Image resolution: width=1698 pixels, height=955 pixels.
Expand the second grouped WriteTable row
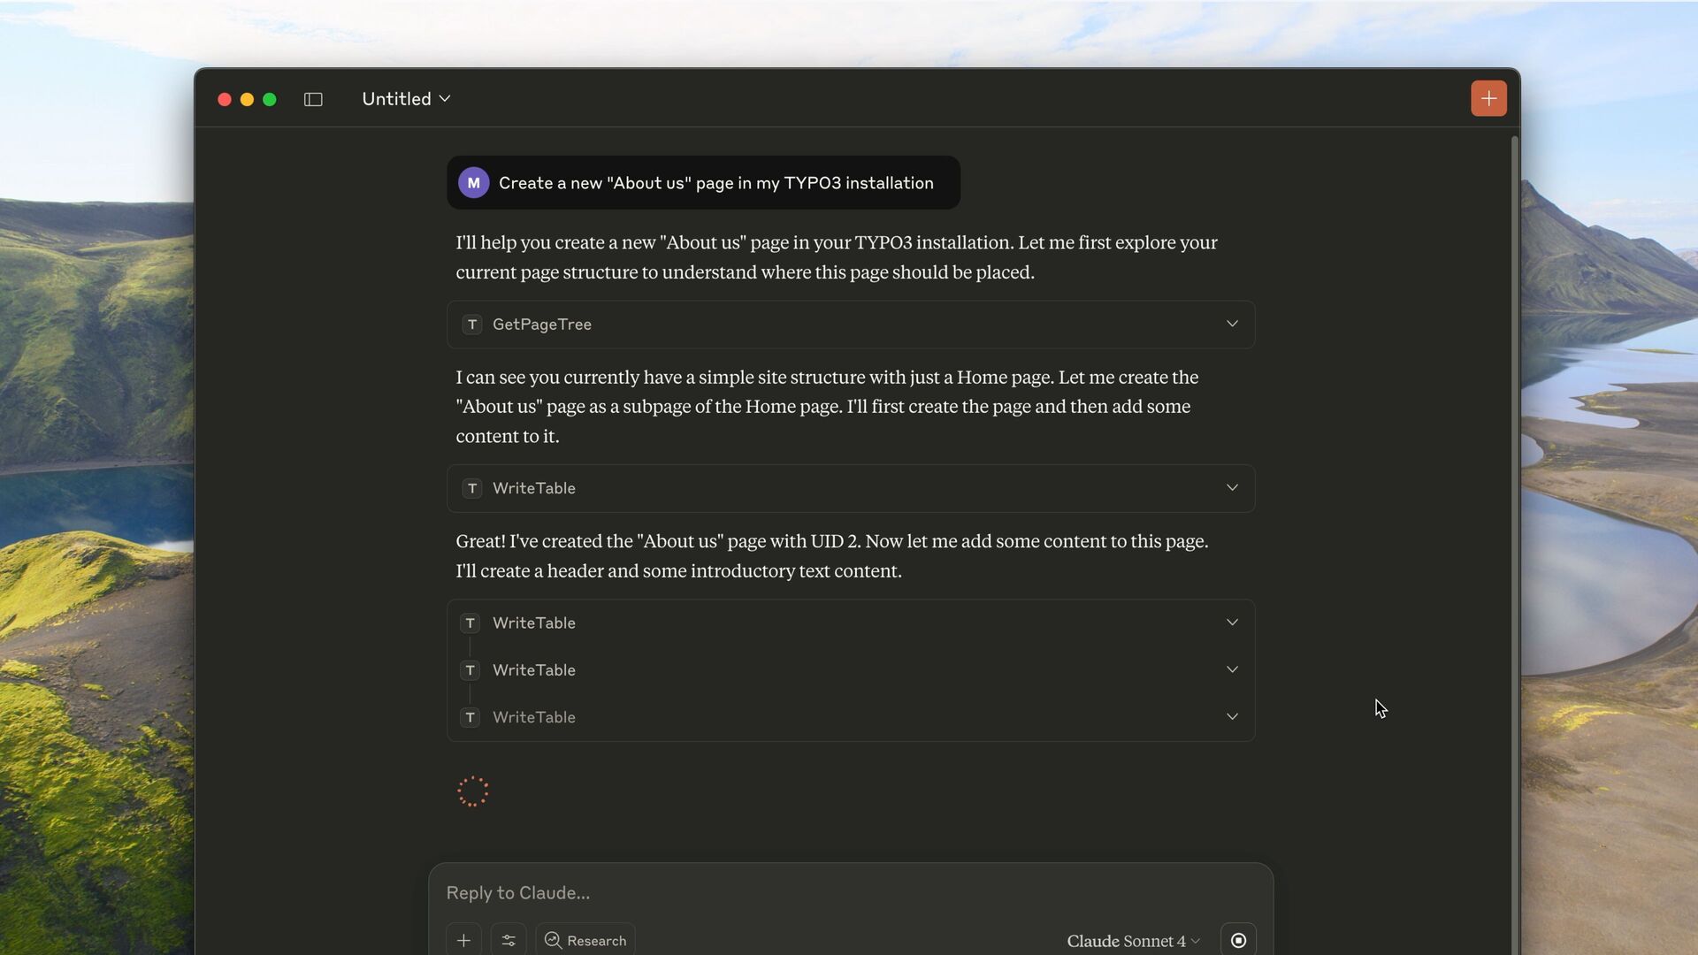pyautogui.click(x=1232, y=670)
